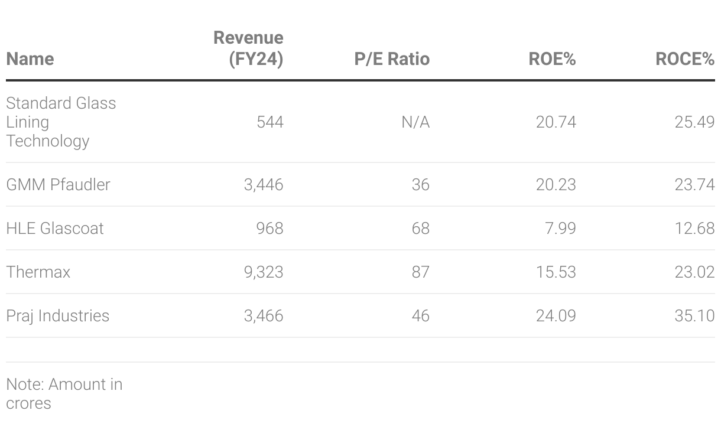Select the GMM Pfaudler company name

click(x=58, y=185)
